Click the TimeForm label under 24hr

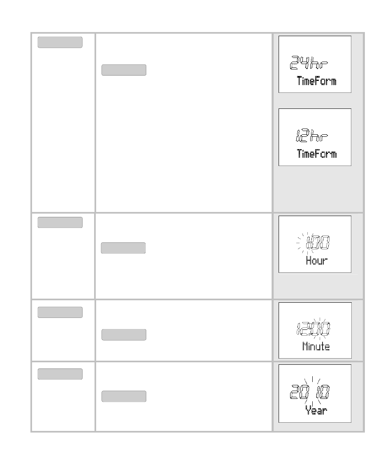click(317, 81)
